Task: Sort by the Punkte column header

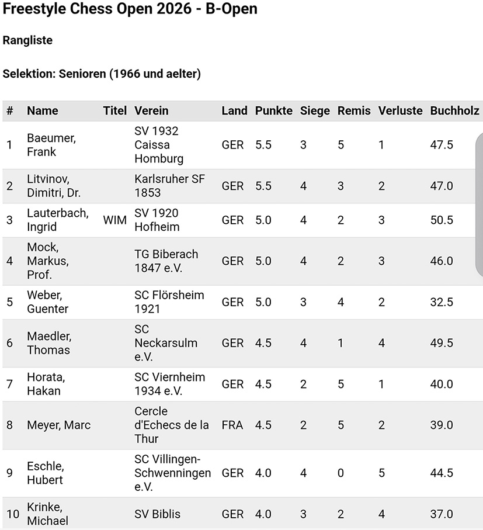Action: click(x=273, y=110)
